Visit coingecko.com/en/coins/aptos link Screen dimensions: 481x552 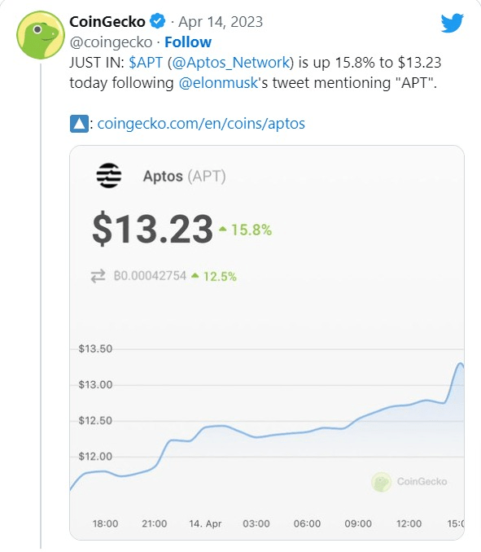coord(201,124)
